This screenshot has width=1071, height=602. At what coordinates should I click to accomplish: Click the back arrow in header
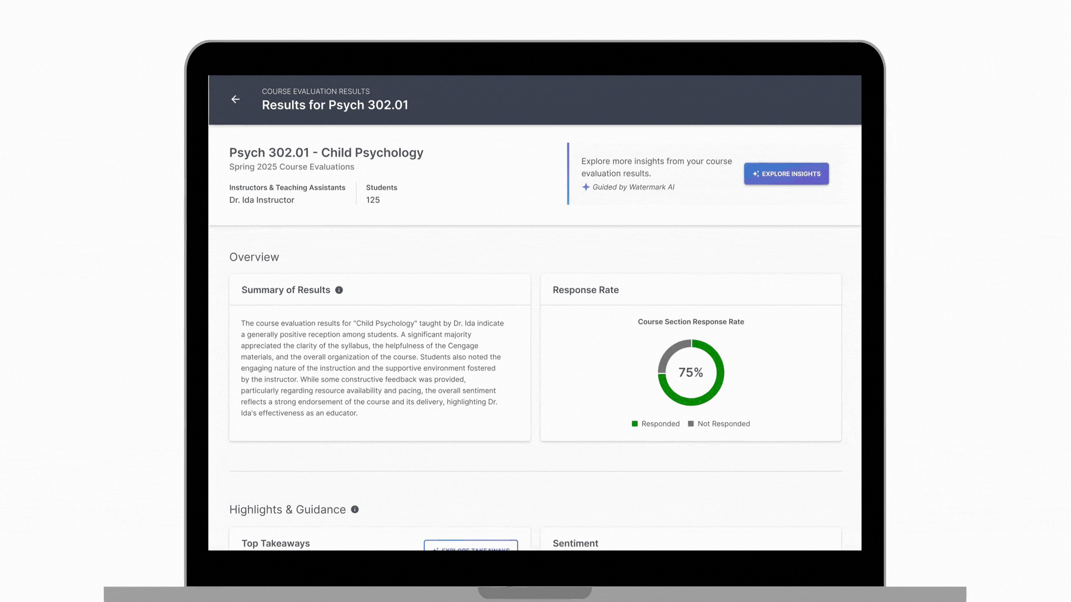pos(235,99)
